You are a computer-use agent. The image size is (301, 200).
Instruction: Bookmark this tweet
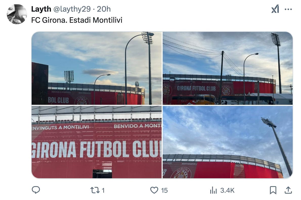(273, 190)
